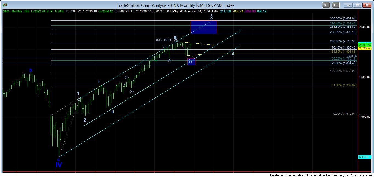Select the $INX - Monthly symbol label

pos(12,11)
